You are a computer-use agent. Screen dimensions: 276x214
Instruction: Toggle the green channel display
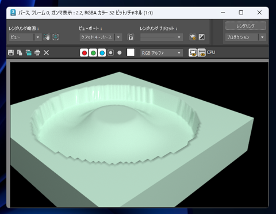point(93,53)
